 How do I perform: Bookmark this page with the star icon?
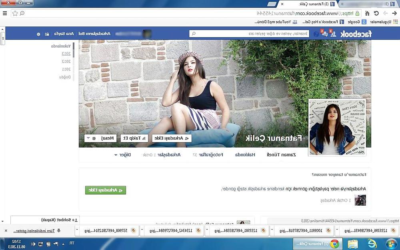click(15, 13)
